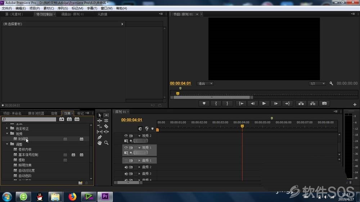Select the Track Select tool
Viewport: 360px width, 202px height.
pyautogui.click(x=106, y=115)
